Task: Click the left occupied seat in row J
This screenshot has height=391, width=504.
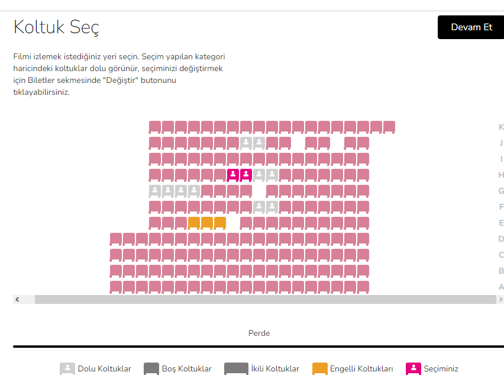Action: tap(246, 143)
